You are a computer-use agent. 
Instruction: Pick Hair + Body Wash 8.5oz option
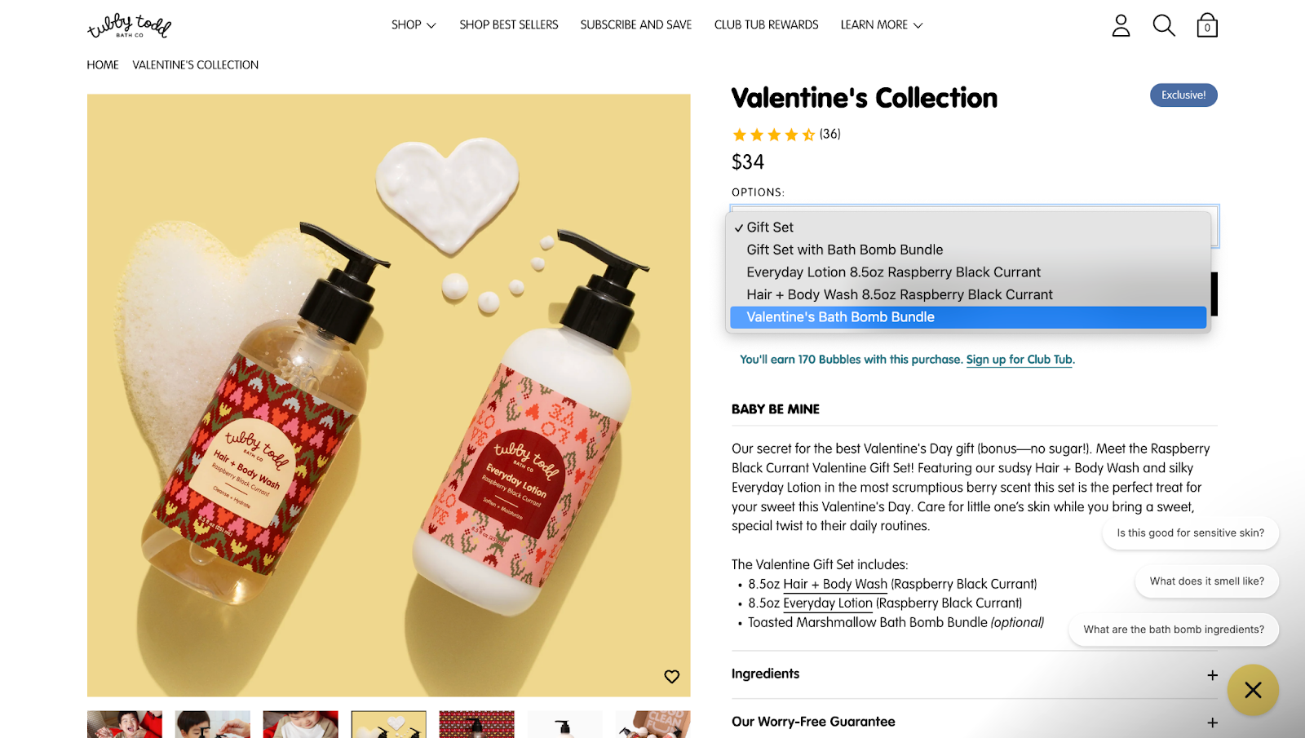pos(899,294)
